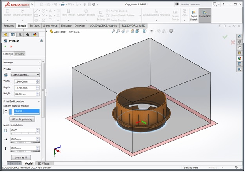Open the PropertyManager tab icon
The image size is (245, 172).
point(13,34)
